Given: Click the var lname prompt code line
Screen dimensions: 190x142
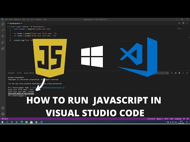Looking at the screenshot, I should 35,36.
